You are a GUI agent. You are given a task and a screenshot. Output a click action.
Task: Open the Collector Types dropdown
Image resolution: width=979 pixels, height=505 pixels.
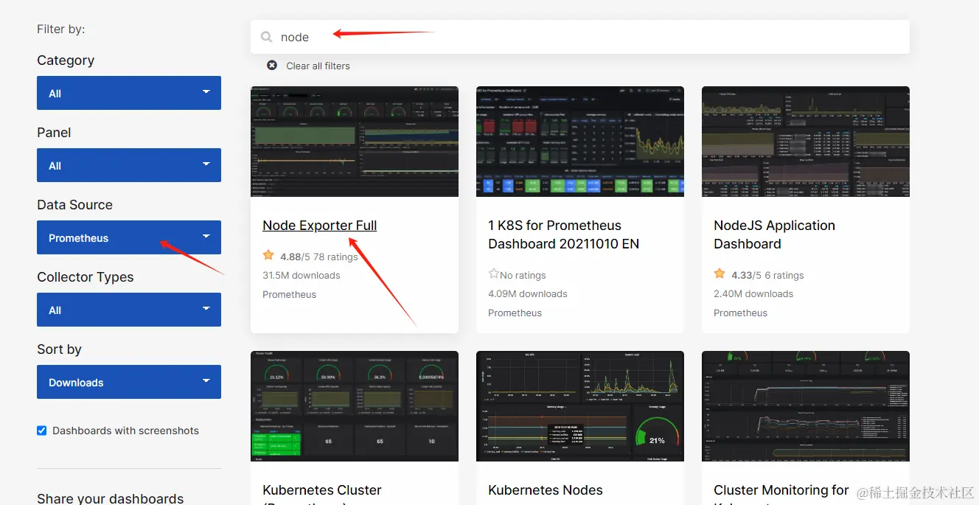coord(129,310)
